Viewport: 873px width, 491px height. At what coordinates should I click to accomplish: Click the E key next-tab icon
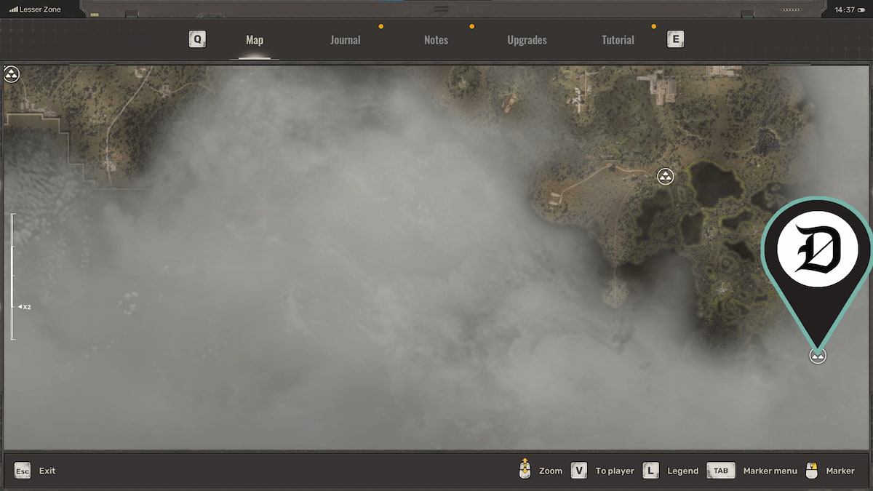point(675,39)
